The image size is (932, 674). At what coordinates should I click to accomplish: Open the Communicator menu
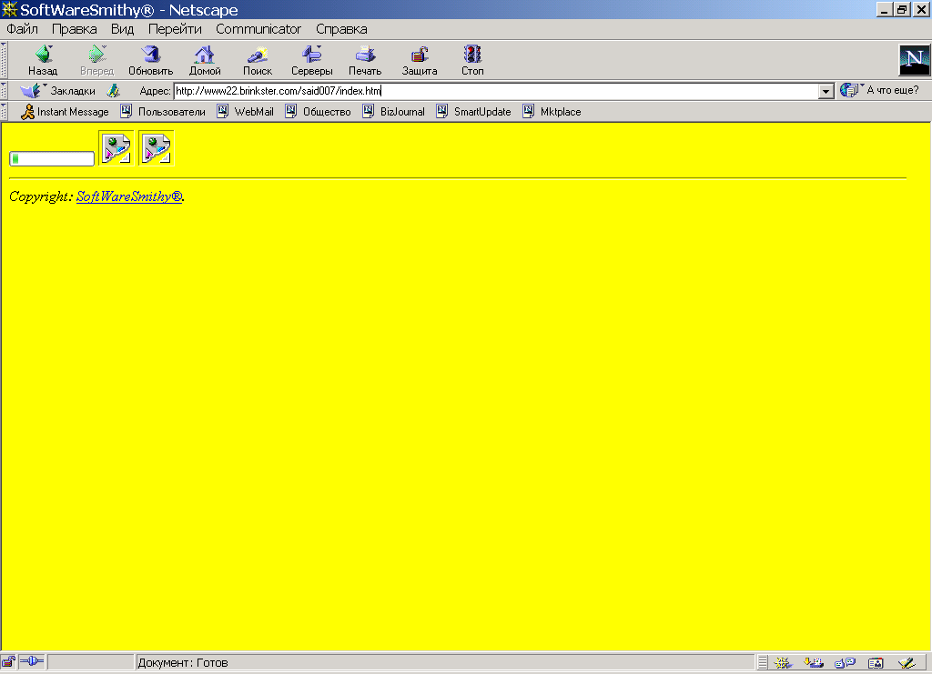click(x=258, y=29)
